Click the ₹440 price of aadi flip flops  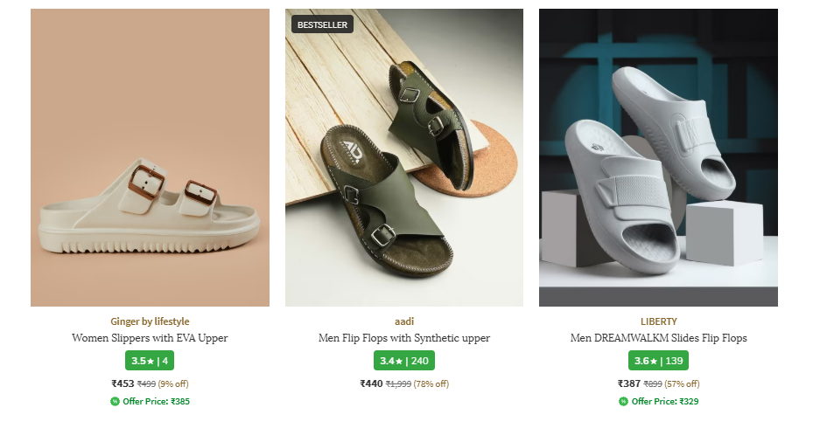click(x=371, y=383)
